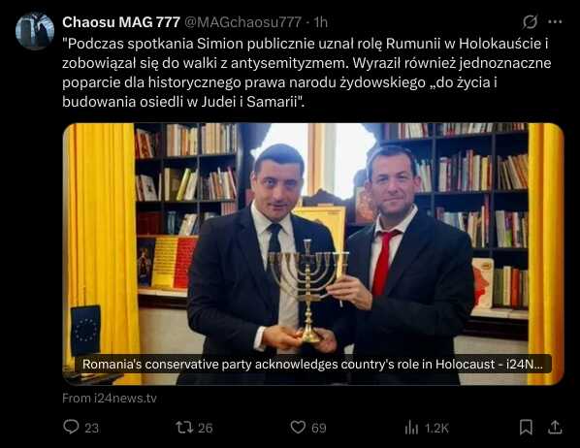
Task: Click the Romania's conservative party headline caption
Action: pos(312,364)
